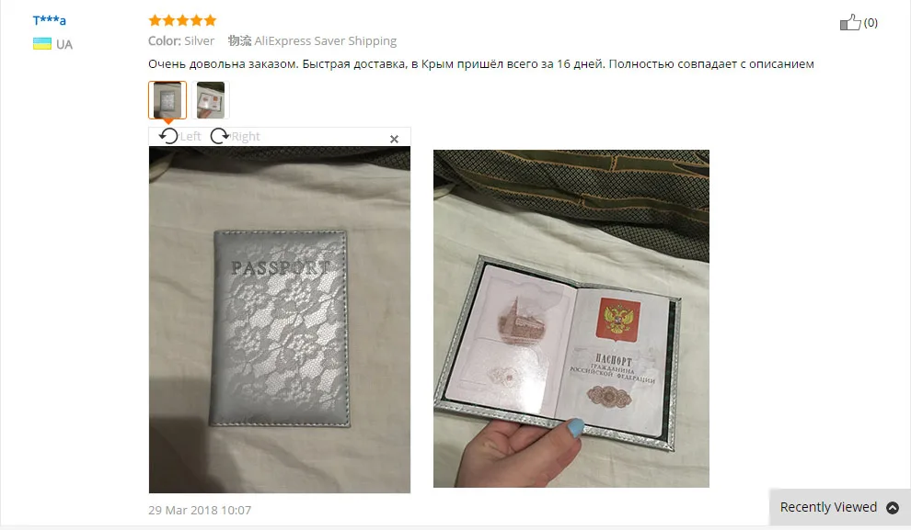The height and width of the screenshot is (530, 911).
Task: Open the second review photo thumbnail
Action: (x=211, y=100)
